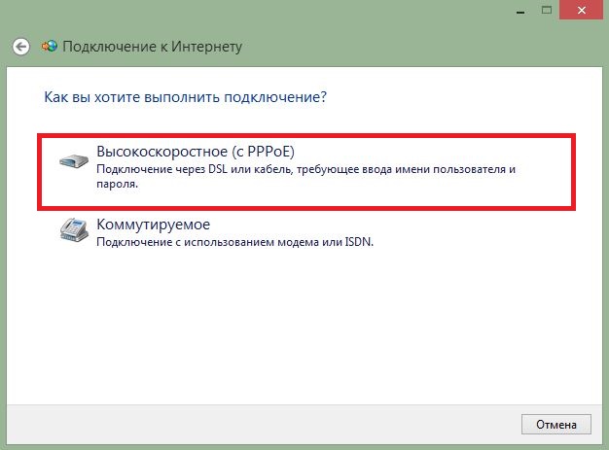The height and width of the screenshot is (450, 609).
Task: Click window title Подключение к Интернету
Action: click(152, 47)
